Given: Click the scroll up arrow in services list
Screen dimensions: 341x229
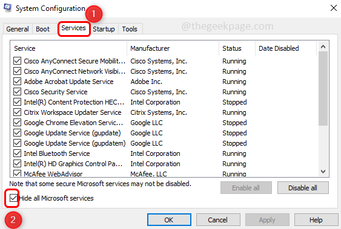Looking at the screenshot, I should [x=323, y=47].
